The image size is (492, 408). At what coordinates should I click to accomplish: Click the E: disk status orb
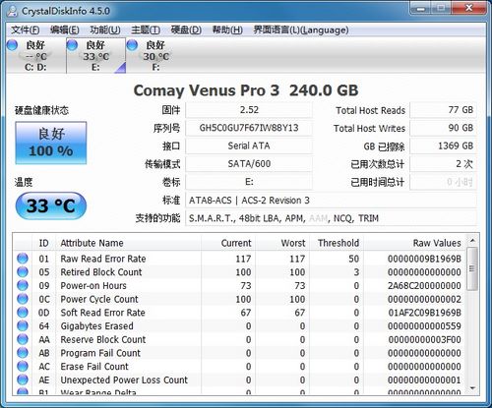click(72, 45)
